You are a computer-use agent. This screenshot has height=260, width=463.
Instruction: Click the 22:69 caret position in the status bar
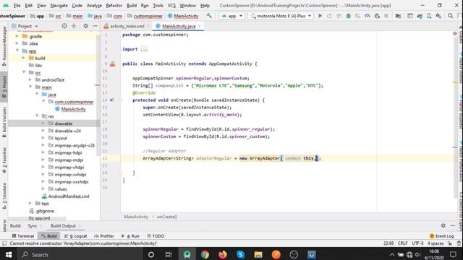tap(388, 243)
